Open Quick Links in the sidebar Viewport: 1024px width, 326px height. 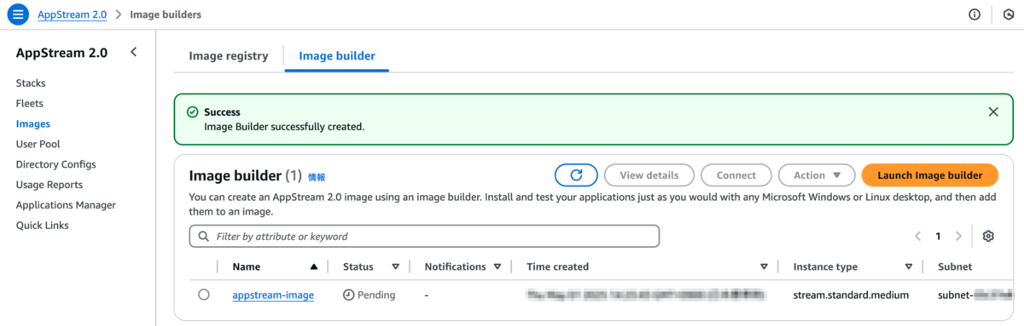pos(43,226)
